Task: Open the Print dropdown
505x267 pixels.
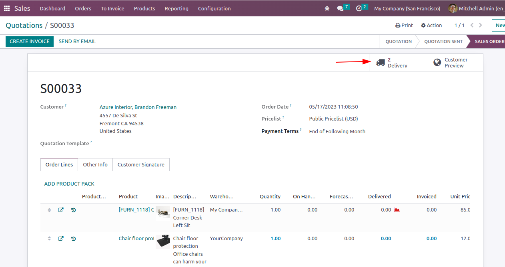Action: pos(404,25)
